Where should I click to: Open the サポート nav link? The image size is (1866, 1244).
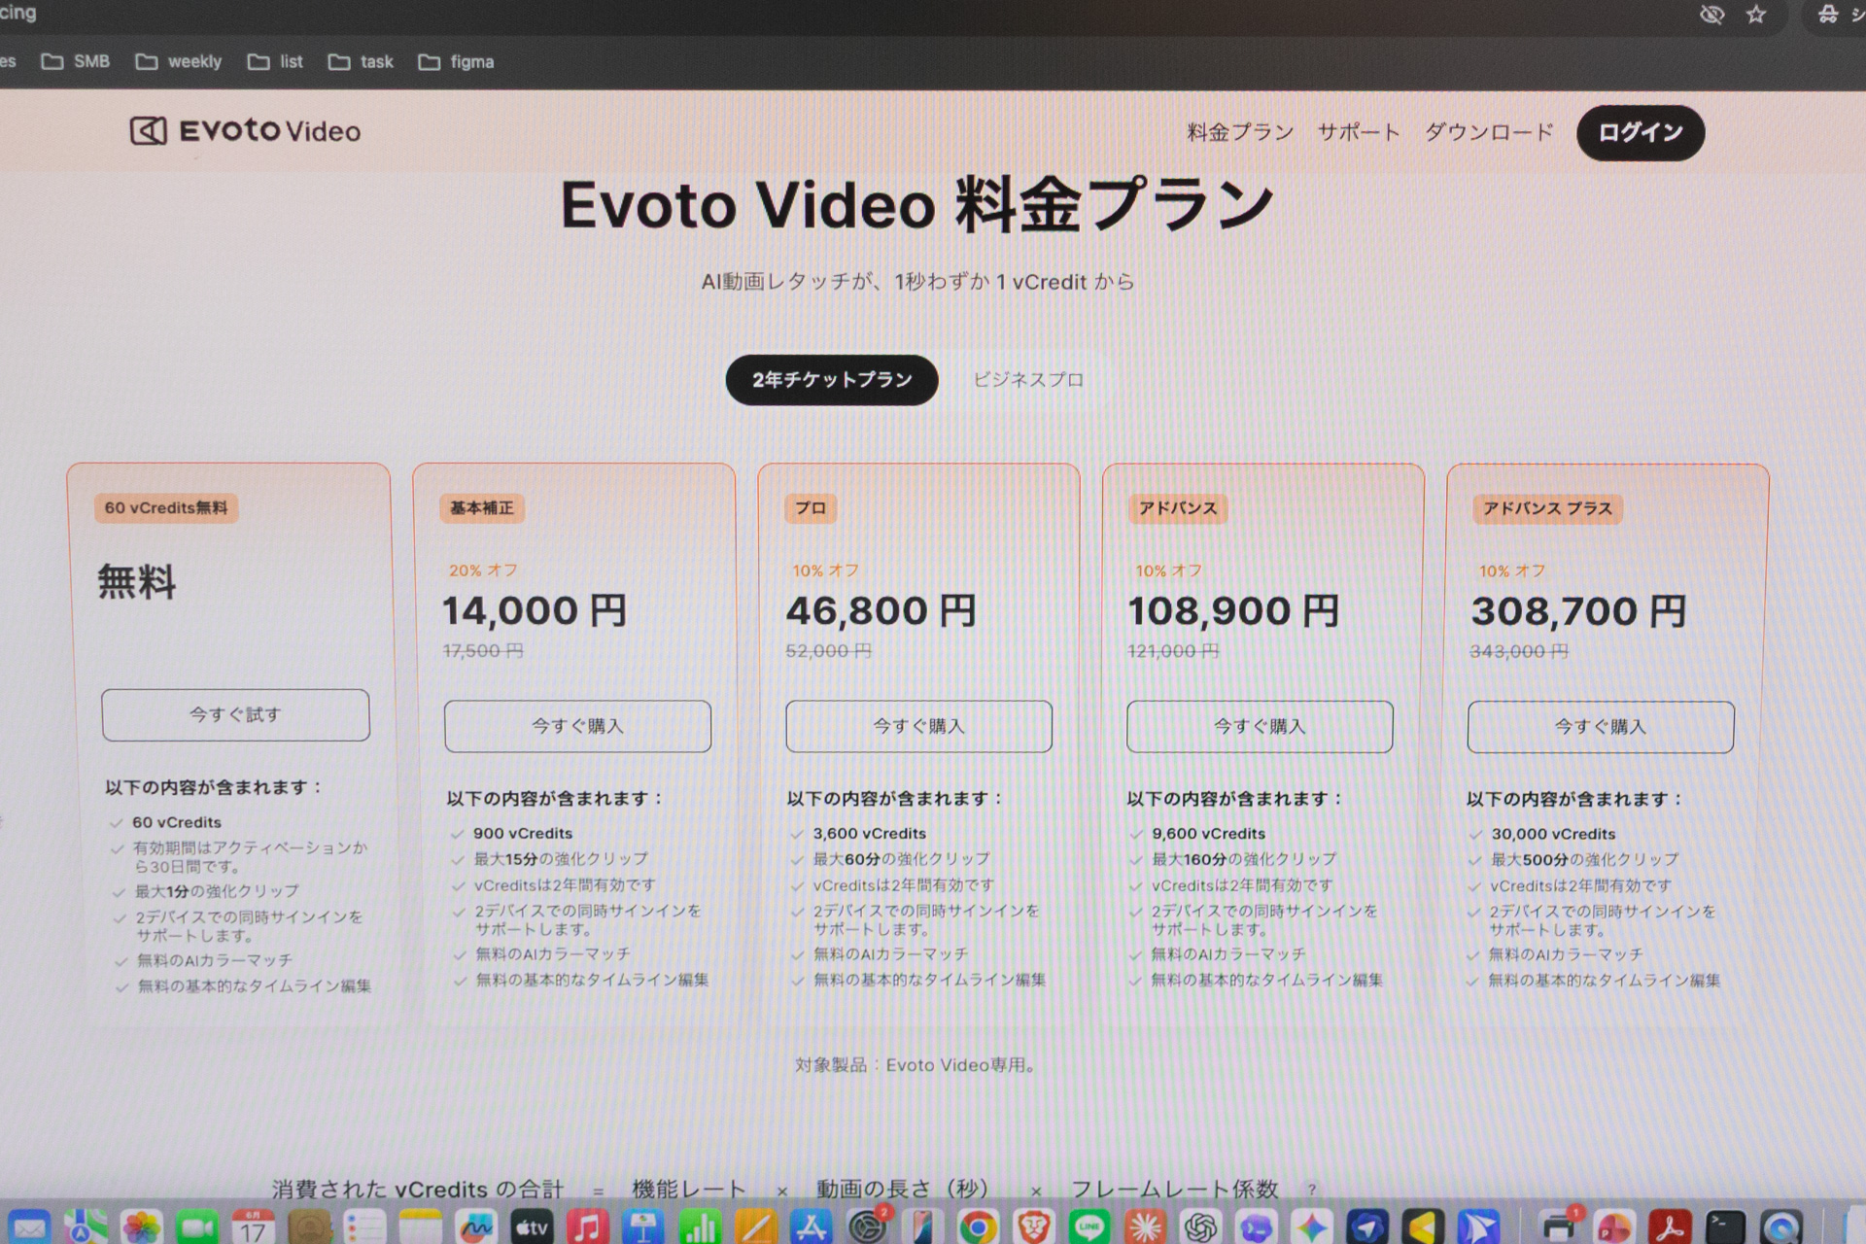coord(1358,132)
